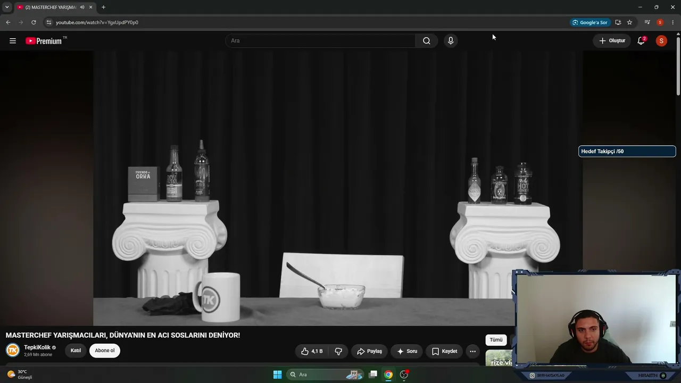Open more actions three-dot menu

pyautogui.click(x=472, y=351)
